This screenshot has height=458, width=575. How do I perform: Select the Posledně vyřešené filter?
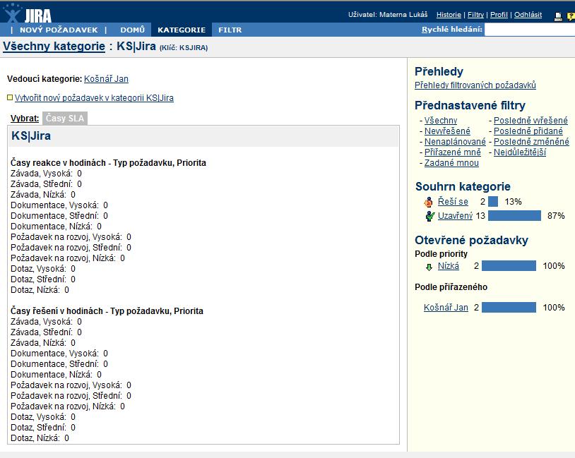point(530,121)
